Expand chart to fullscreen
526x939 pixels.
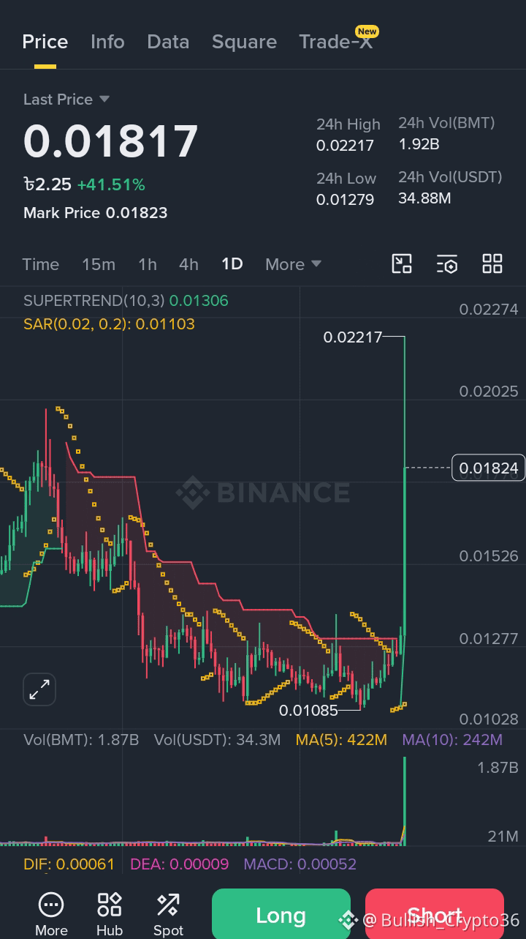click(x=39, y=689)
